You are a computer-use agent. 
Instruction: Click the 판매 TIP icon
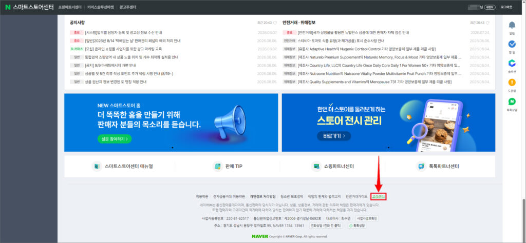[218, 166]
